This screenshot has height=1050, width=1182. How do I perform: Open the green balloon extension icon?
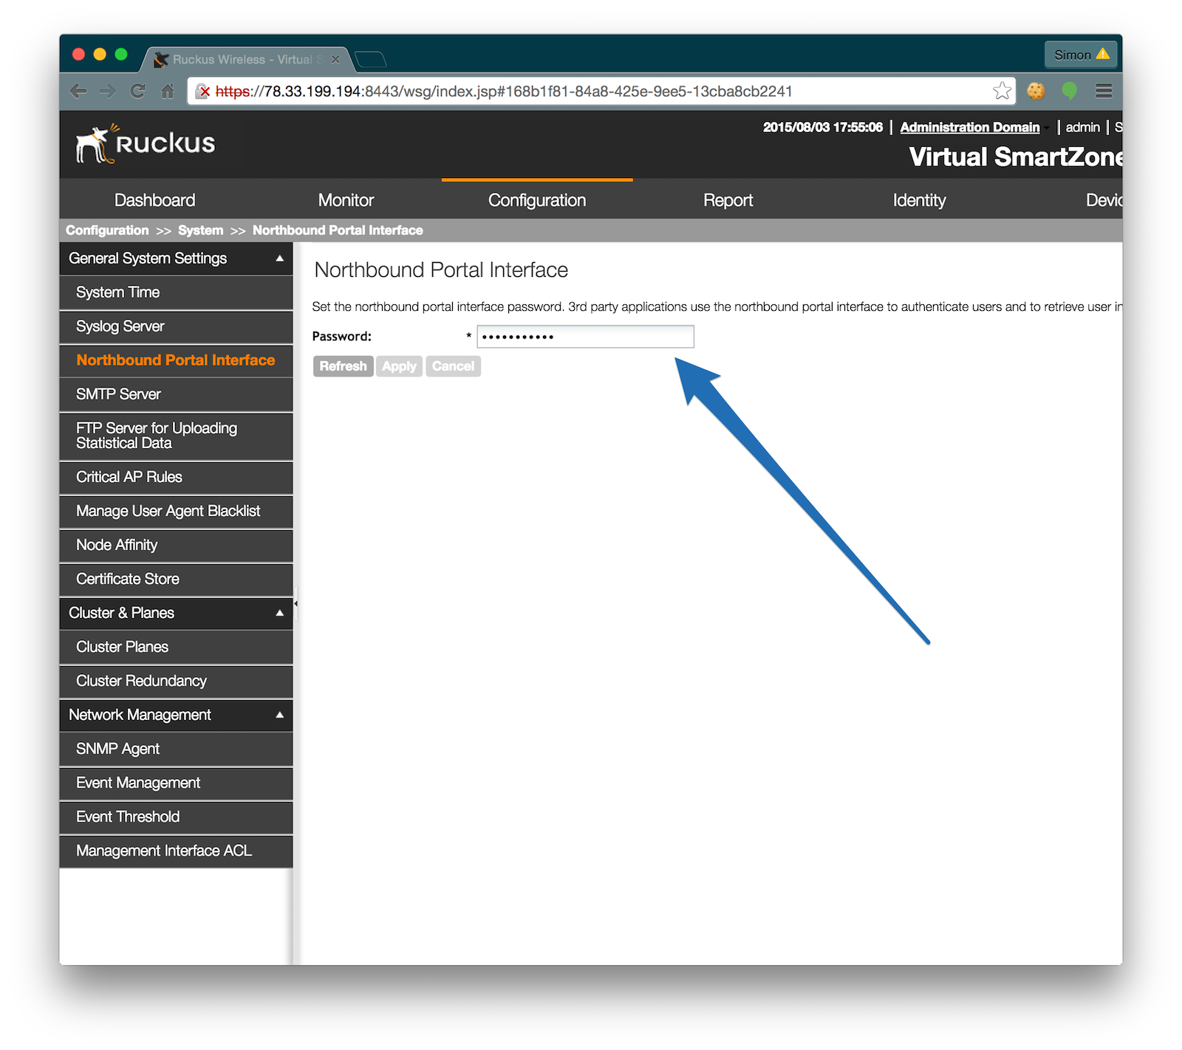click(x=1069, y=91)
